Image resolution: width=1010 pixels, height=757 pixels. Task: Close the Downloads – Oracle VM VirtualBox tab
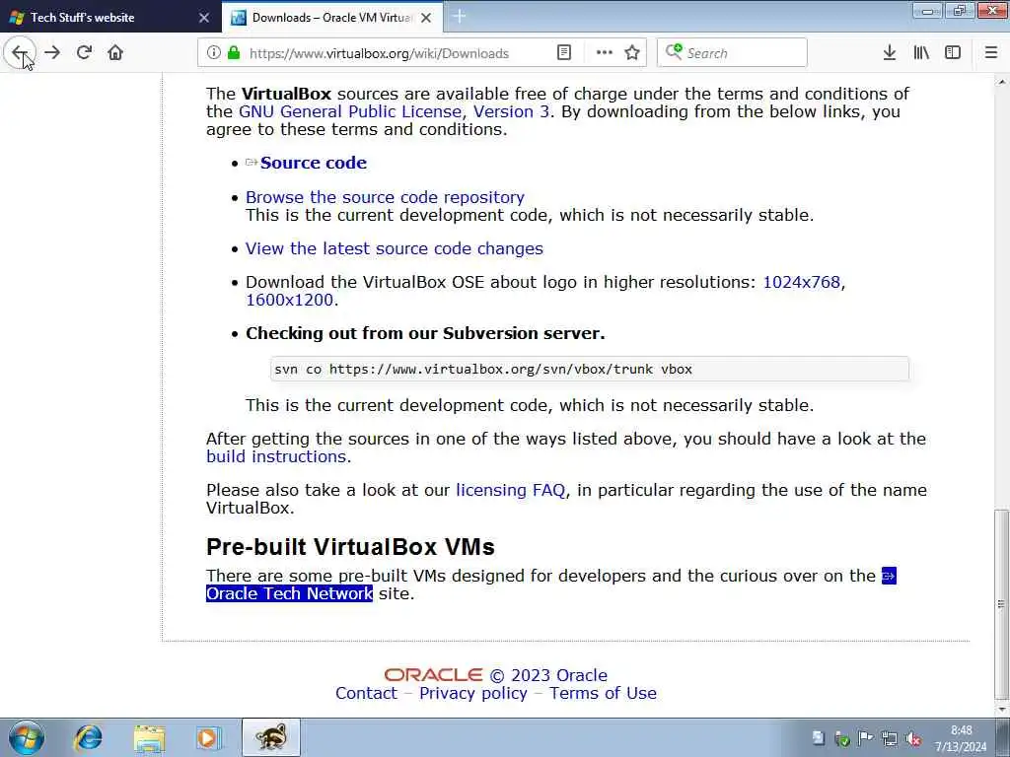[x=426, y=18]
